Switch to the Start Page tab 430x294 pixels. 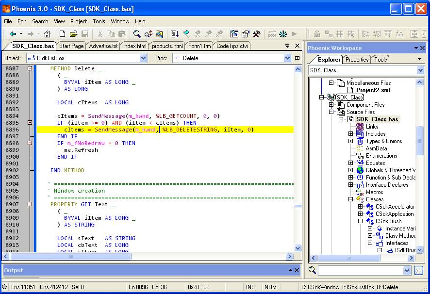tap(71, 46)
